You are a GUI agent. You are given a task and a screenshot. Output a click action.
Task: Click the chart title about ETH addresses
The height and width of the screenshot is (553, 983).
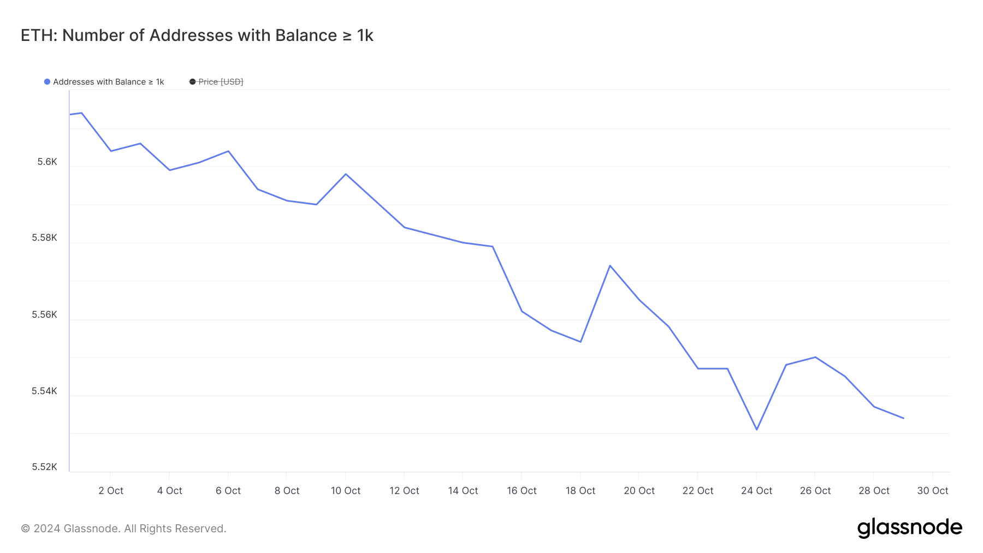[x=197, y=35]
